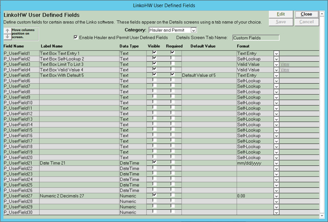
Task: Select label 'Text Box Self-Lookup 2'
Action: [62, 59]
